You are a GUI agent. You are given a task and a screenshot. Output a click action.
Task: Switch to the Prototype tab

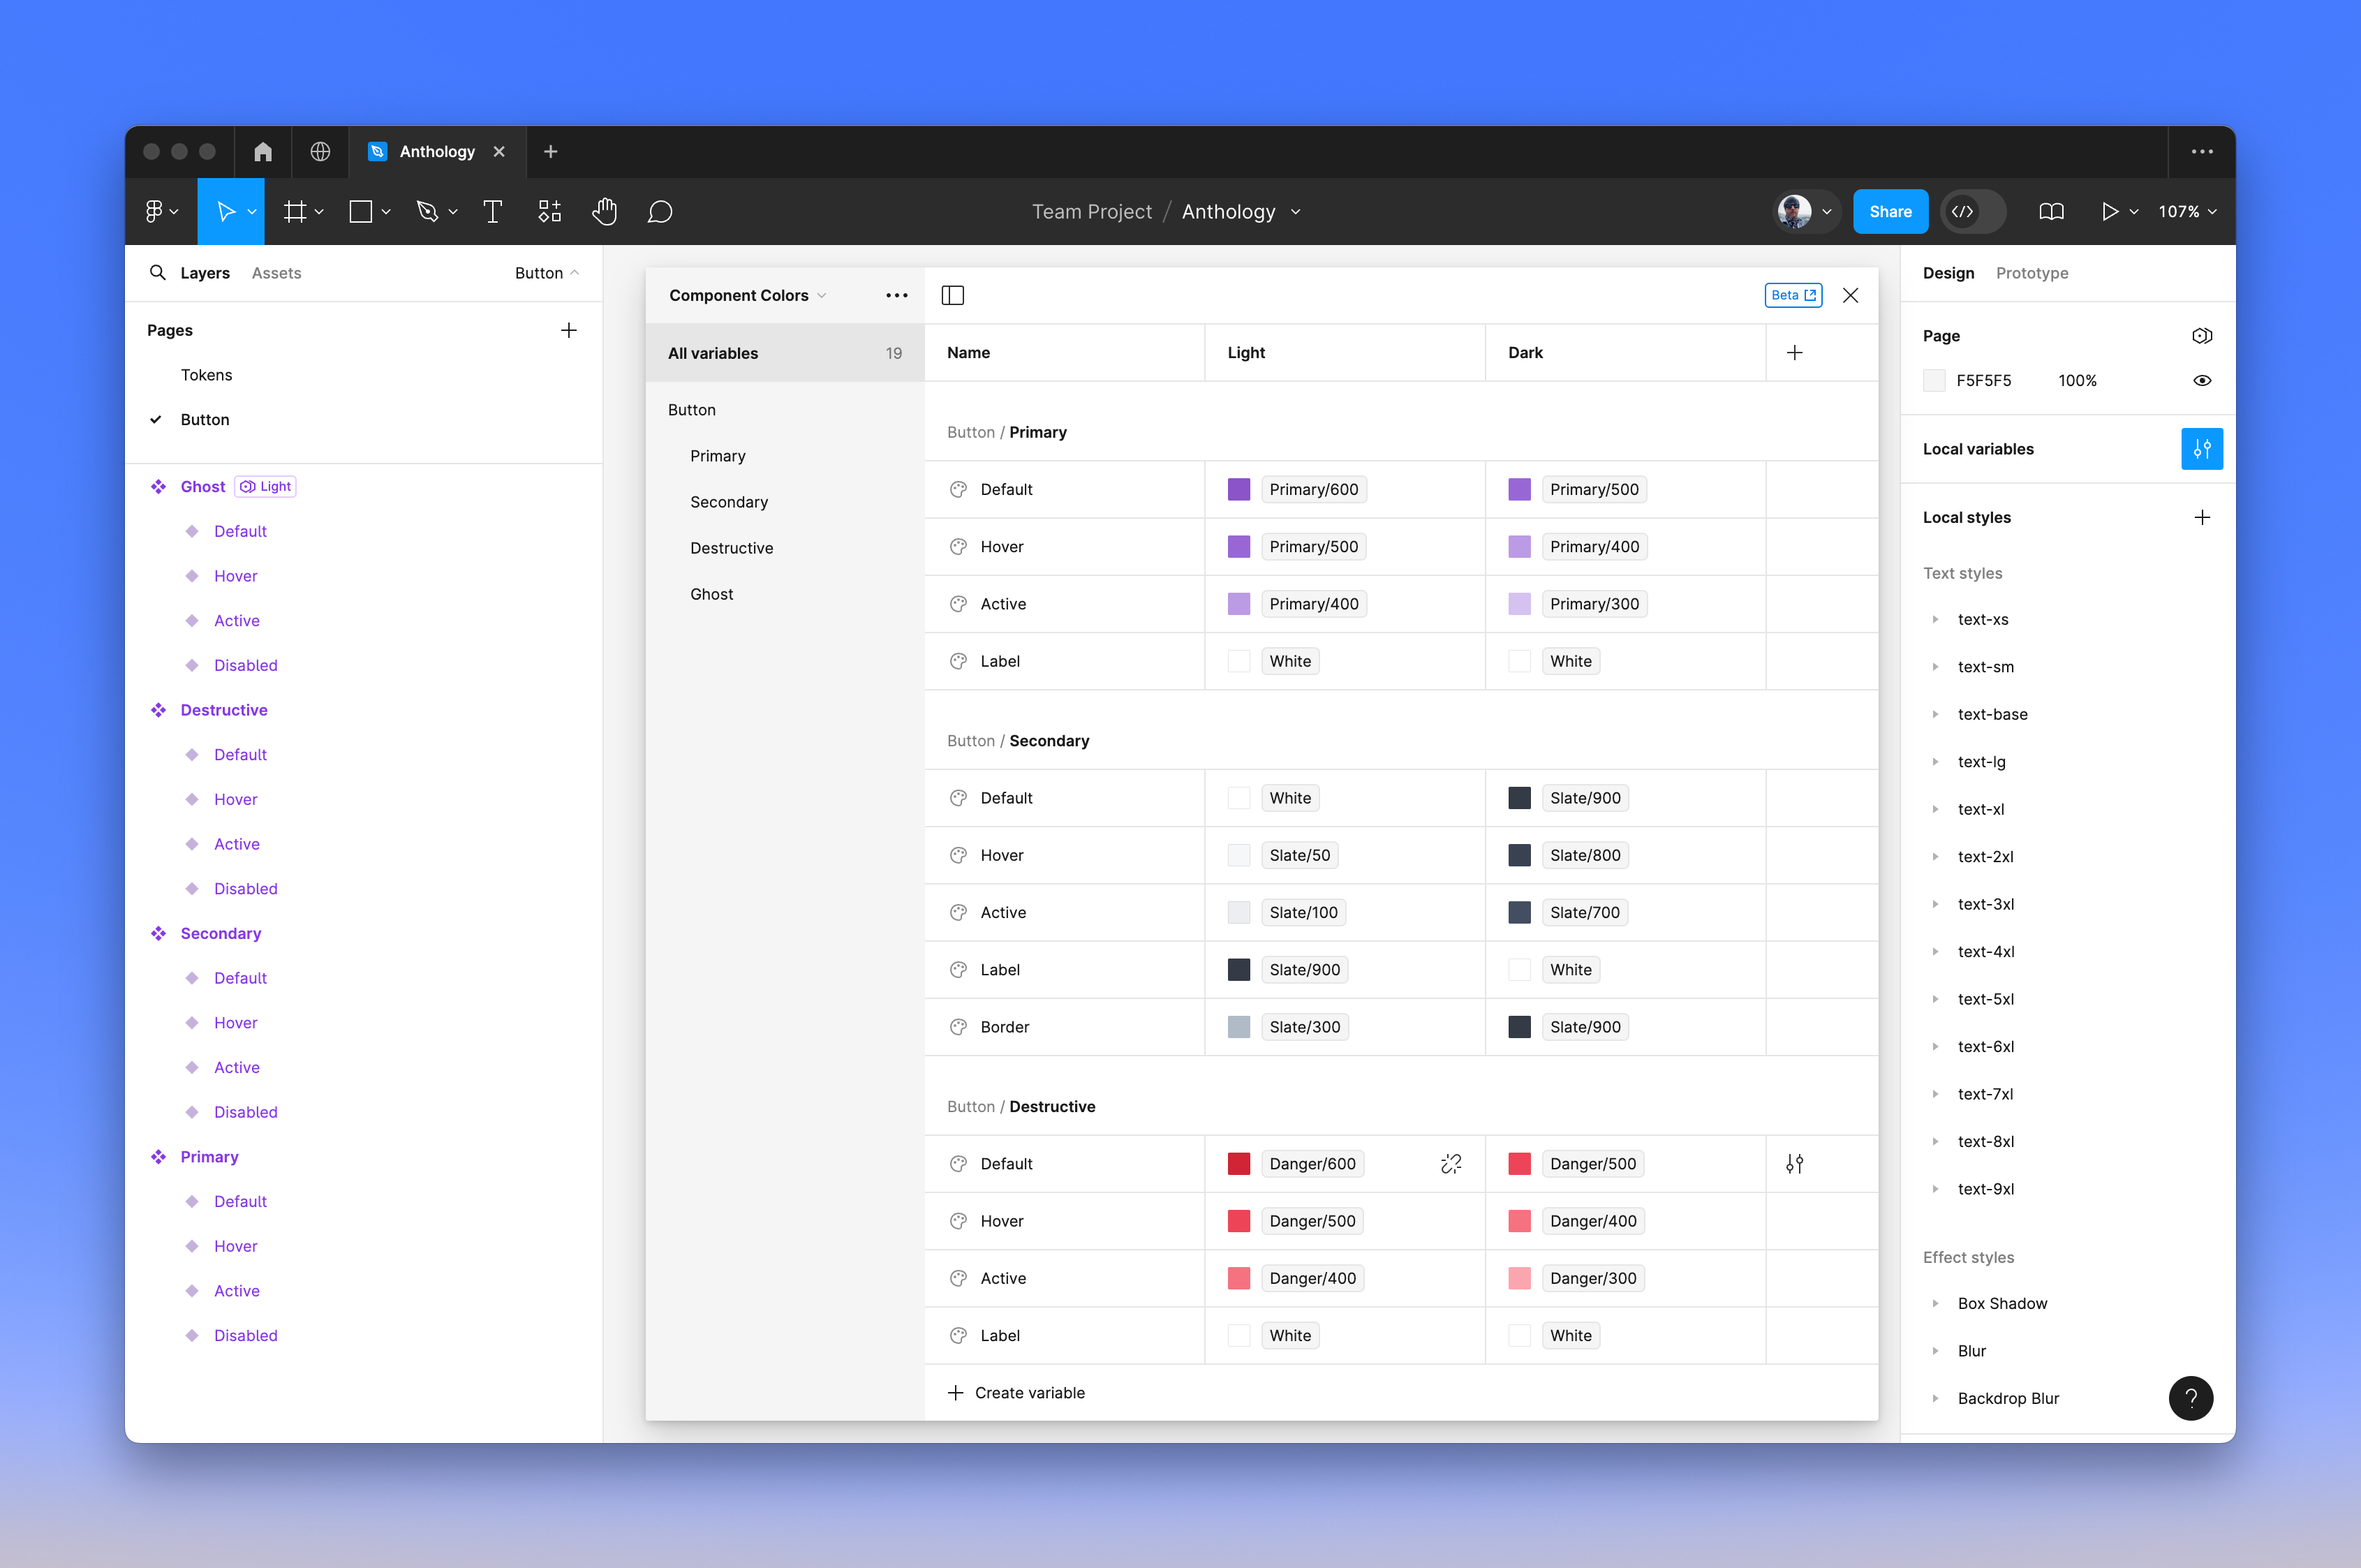click(x=2032, y=272)
